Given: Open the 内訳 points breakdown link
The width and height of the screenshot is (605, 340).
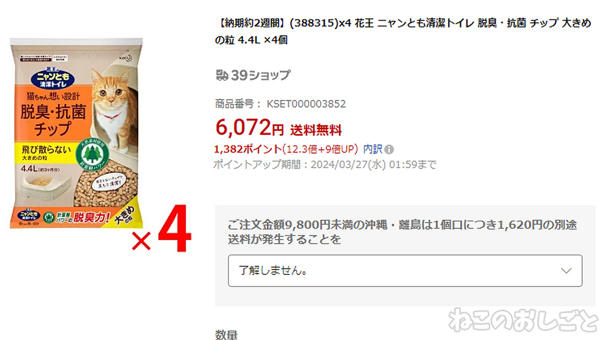Looking at the screenshot, I should pyautogui.click(x=373, y=149).
